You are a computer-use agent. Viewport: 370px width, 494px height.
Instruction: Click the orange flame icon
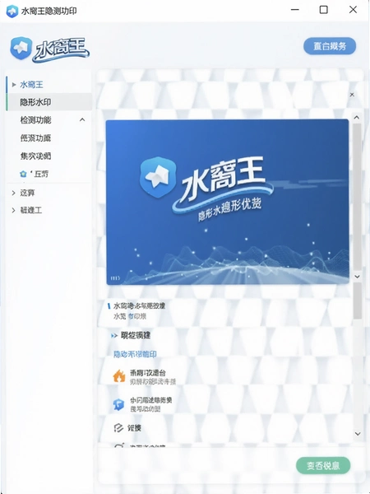119,376
